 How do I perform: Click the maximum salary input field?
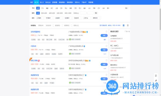(90, 13)
